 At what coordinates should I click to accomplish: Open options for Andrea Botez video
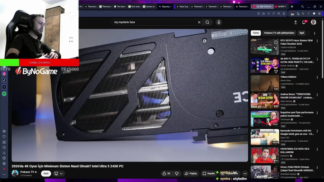pyautogui.click(x=317, y=94)
